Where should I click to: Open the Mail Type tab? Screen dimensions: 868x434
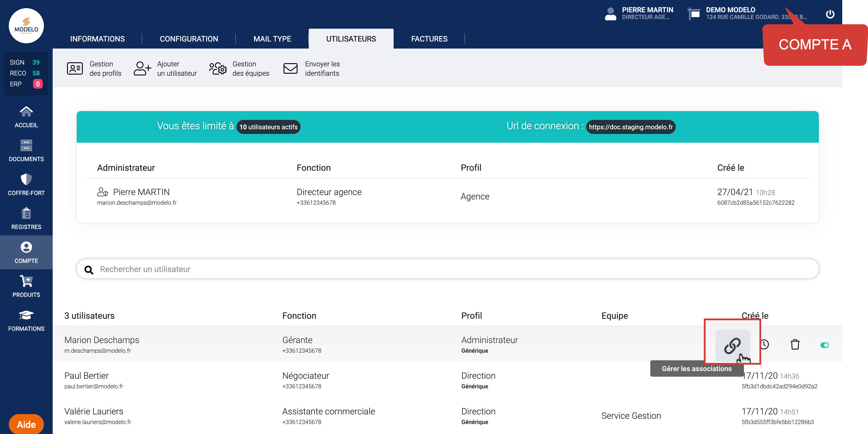272,39
